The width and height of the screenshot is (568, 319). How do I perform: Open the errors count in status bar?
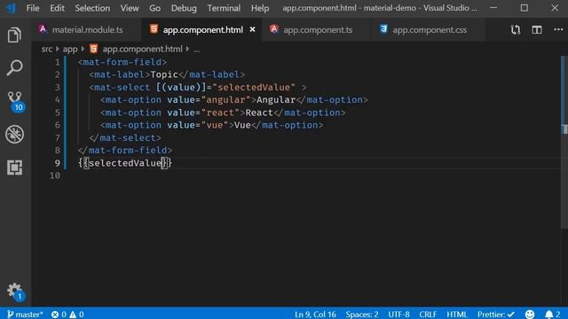(59, 314)
